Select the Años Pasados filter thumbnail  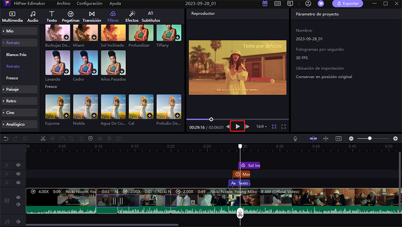pos(113,63)
